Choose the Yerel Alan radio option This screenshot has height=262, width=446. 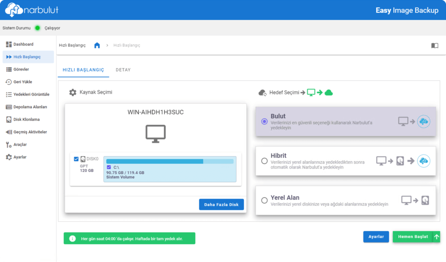click(264, 201)
